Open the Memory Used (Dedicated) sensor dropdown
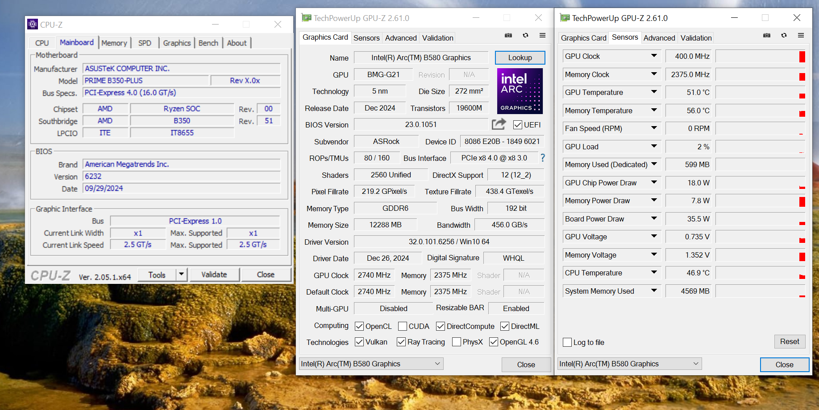This screenshot has height=410, width=819. (654, 164)
